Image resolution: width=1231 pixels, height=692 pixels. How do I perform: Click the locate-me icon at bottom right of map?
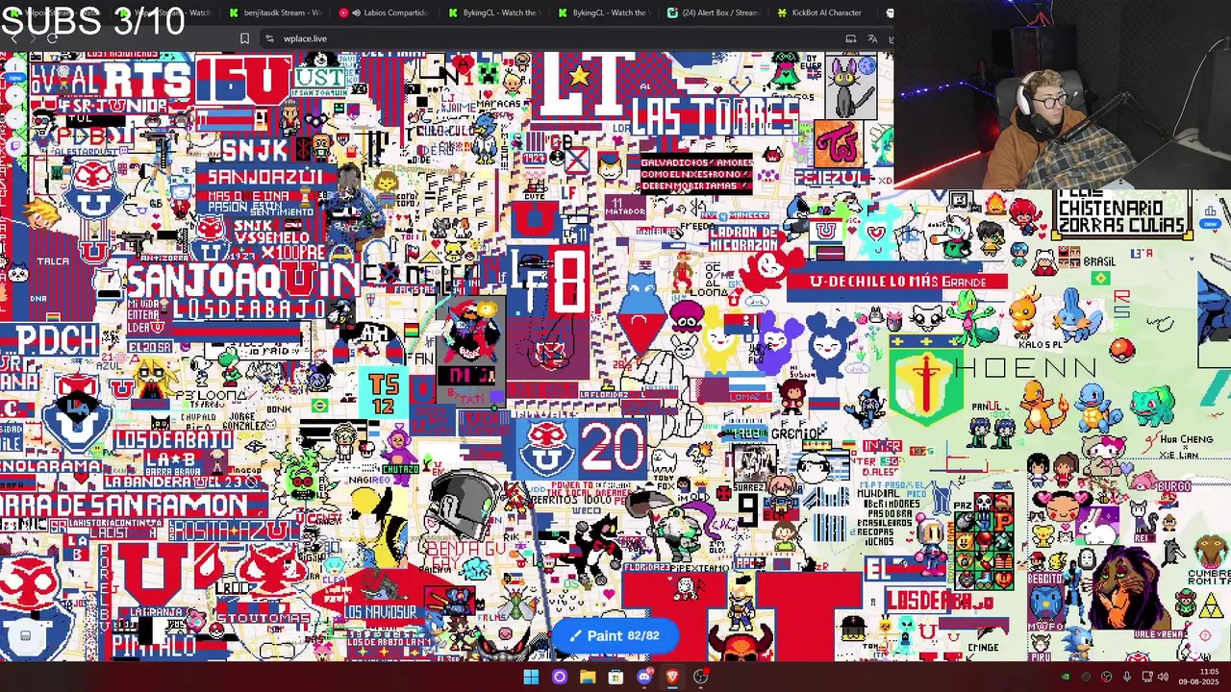tap(1204, 635)
